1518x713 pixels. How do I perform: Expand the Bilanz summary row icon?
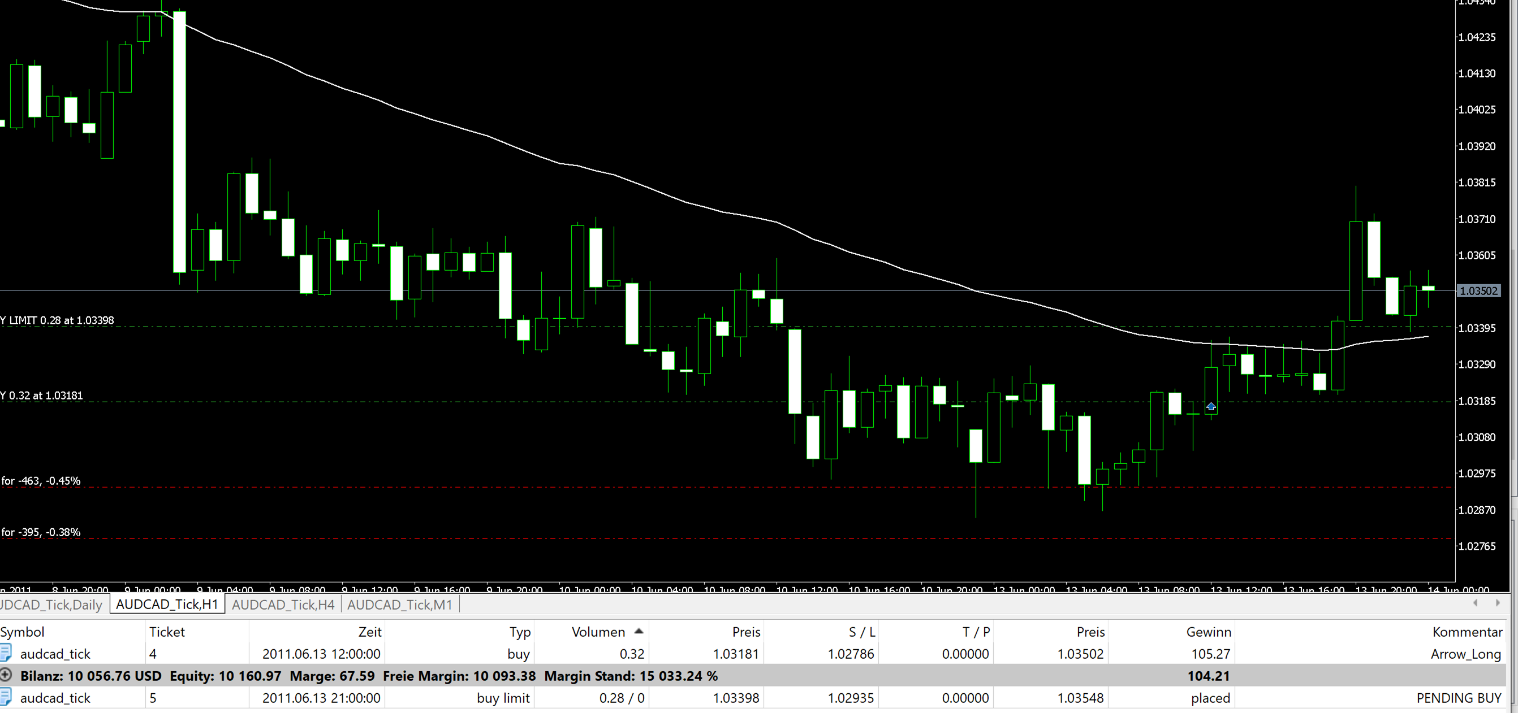pyautogui.click(x=6, y=675)
